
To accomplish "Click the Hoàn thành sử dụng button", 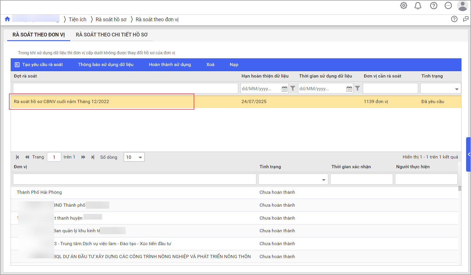I will point(170,65).
